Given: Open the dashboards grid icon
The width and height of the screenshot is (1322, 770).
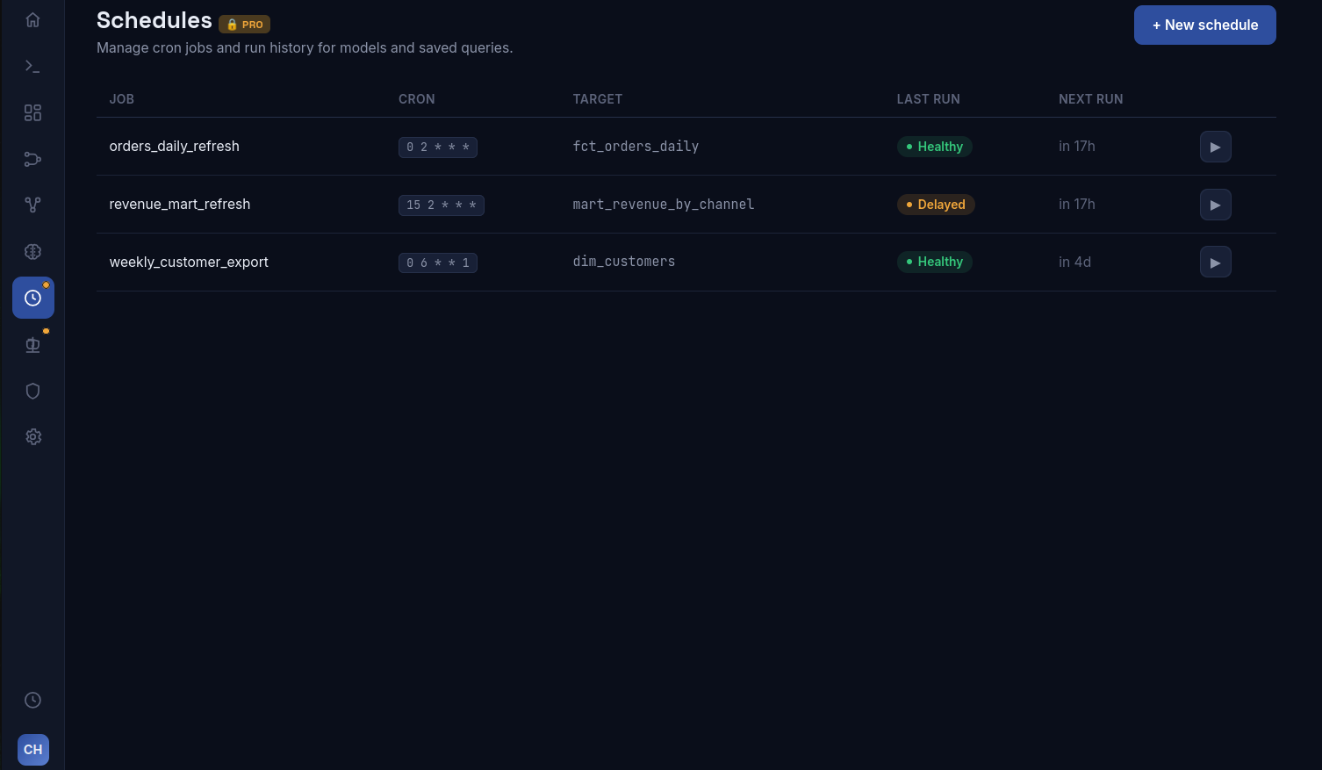Looking at the screenshot, I should (32, 113).
